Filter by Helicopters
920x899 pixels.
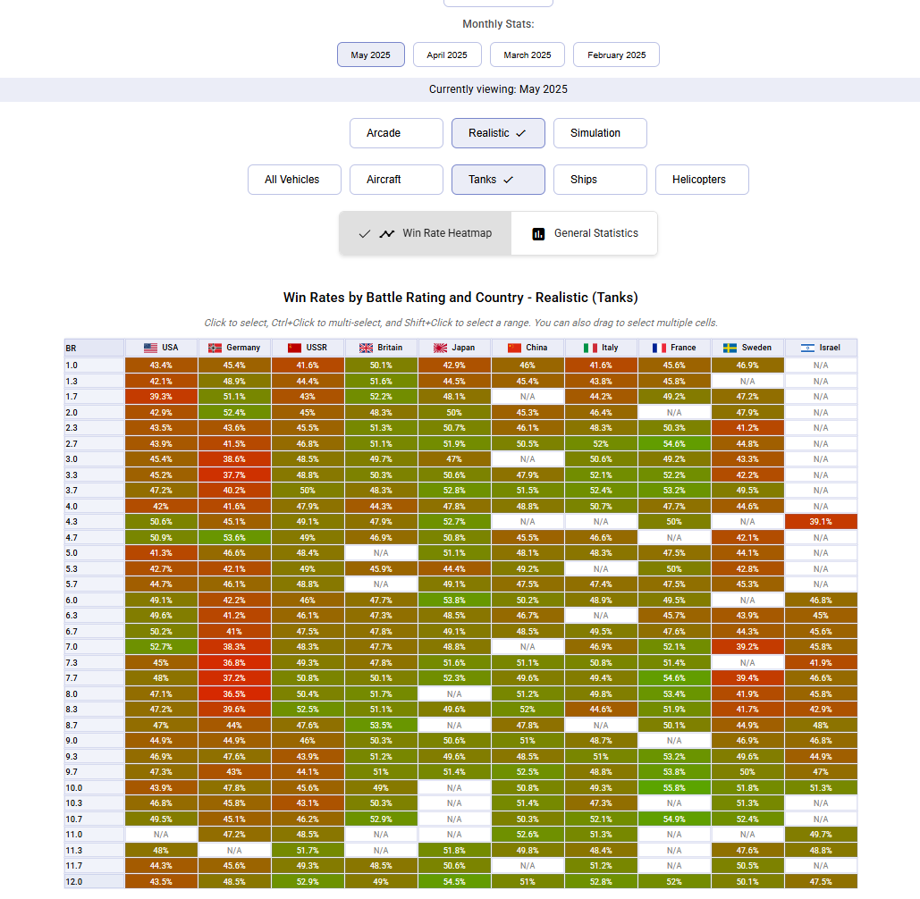point(702,180)
